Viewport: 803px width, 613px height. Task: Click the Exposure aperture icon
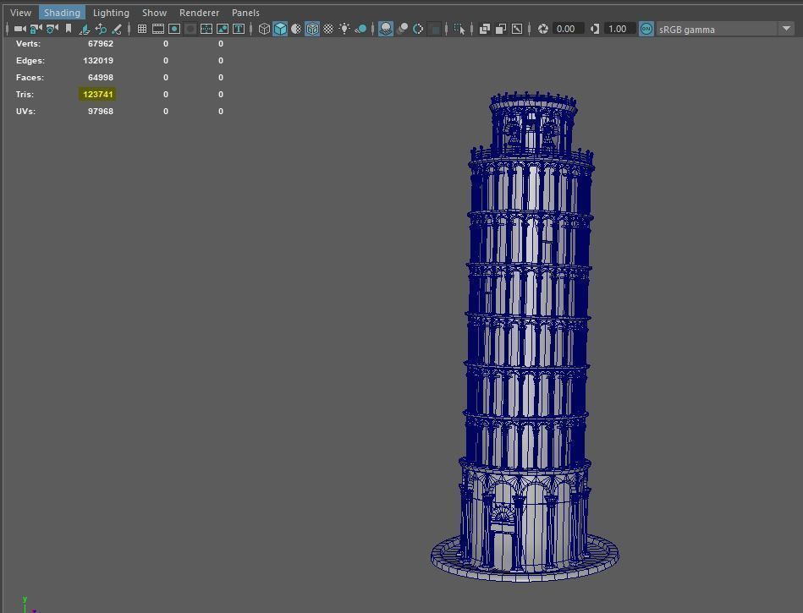(x=543, y=29)
